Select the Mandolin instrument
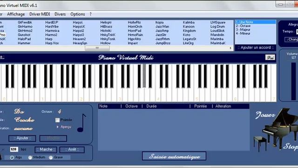Screen dimensions: 298x168 point(217,35)
